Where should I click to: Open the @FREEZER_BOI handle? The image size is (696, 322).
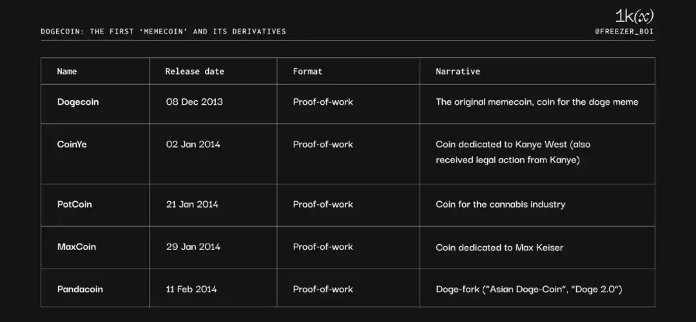pos(625,31)
